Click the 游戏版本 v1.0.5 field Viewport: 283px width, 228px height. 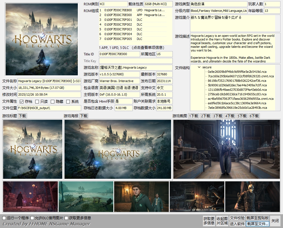click(120, 74)
